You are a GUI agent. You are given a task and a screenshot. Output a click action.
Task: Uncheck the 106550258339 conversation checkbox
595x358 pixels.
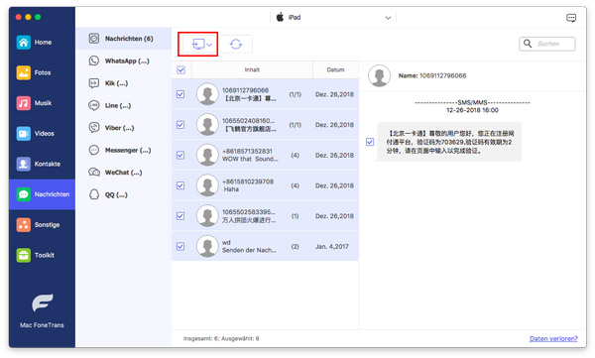tap(180, 215)
